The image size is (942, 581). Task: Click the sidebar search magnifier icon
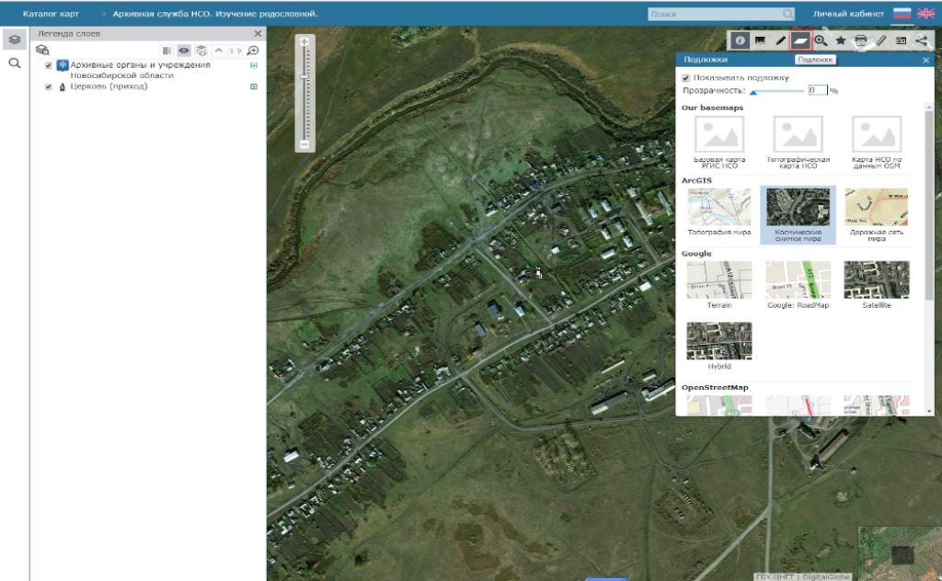click(14, 63)
